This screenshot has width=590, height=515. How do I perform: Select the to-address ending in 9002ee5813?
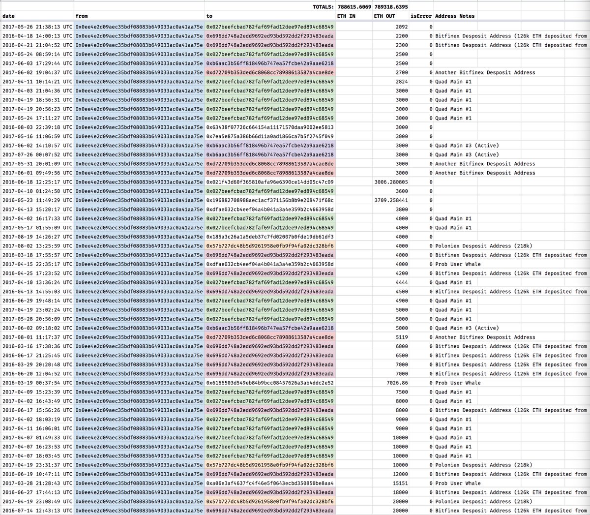click(270, 127)
